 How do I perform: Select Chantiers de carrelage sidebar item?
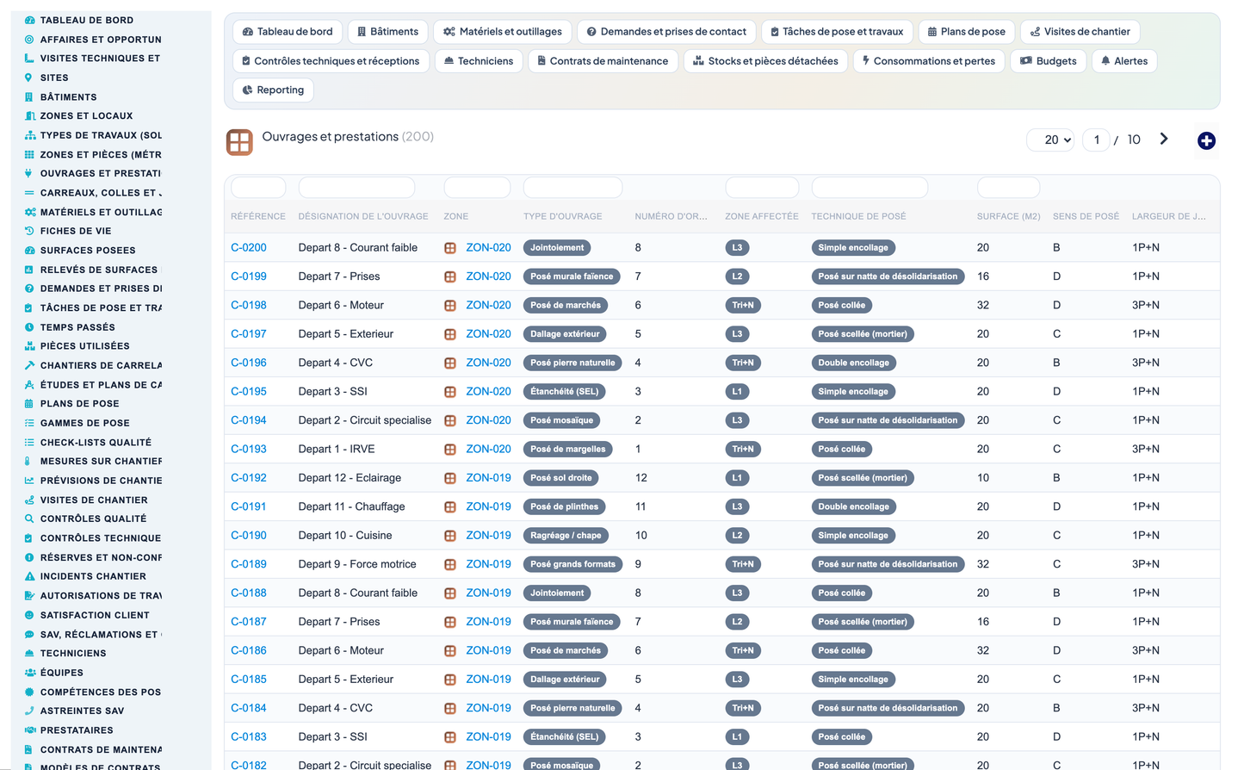pyautogui.click(x=101, y=365)
